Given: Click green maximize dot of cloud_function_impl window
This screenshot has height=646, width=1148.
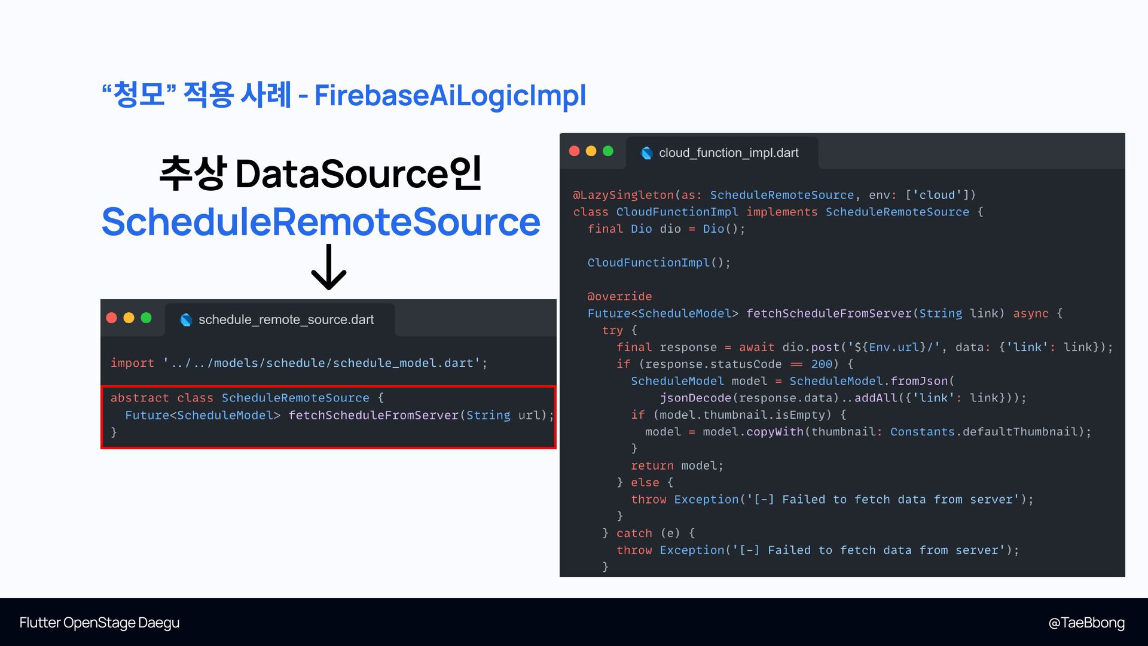Looking at the screenshot, I should click(x=608, y=151).
